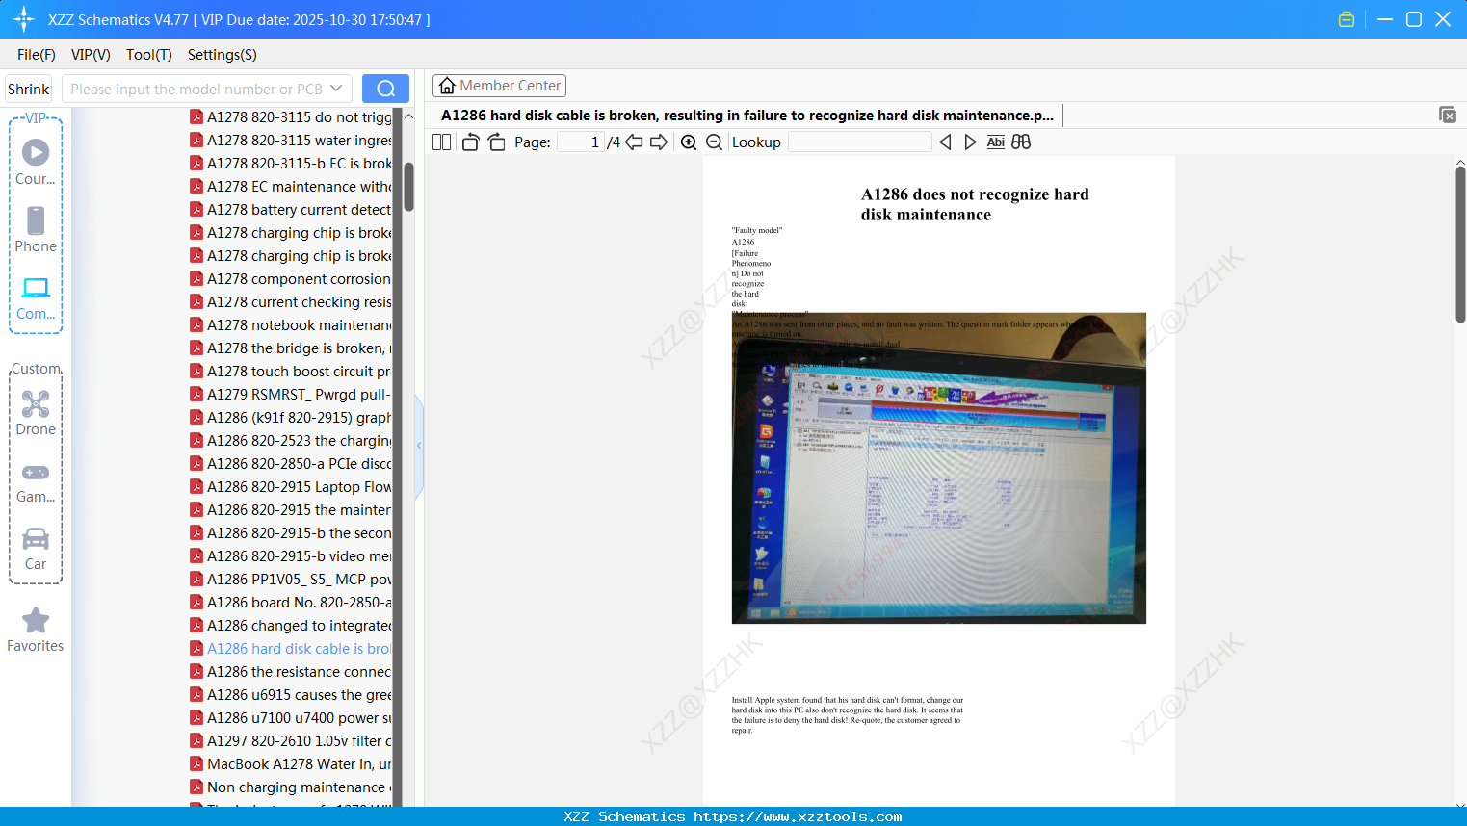Click the file list vertical scrollbar
Screen dimensions: 1467x826
pos(408,187)
